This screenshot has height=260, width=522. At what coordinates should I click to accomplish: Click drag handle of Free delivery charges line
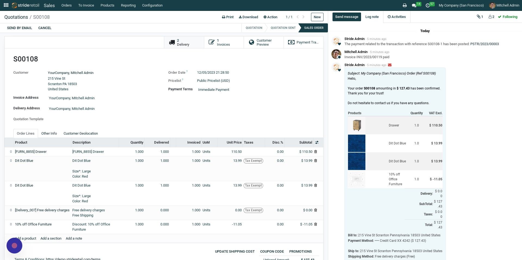[11, 210]
